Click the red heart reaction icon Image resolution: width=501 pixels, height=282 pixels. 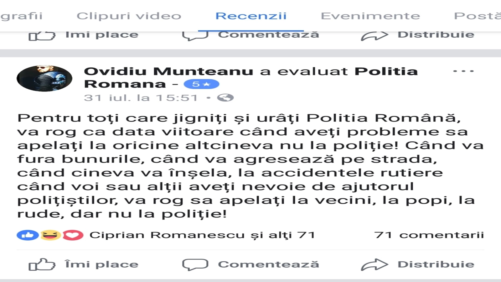[x=73, y=235]
